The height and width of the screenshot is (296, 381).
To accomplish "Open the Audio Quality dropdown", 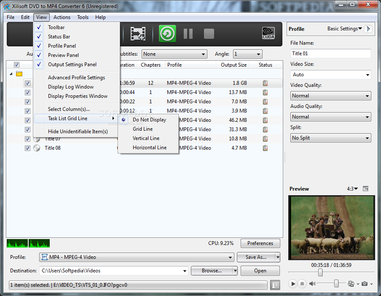I will pyautogui.click(x=330, y=117).
